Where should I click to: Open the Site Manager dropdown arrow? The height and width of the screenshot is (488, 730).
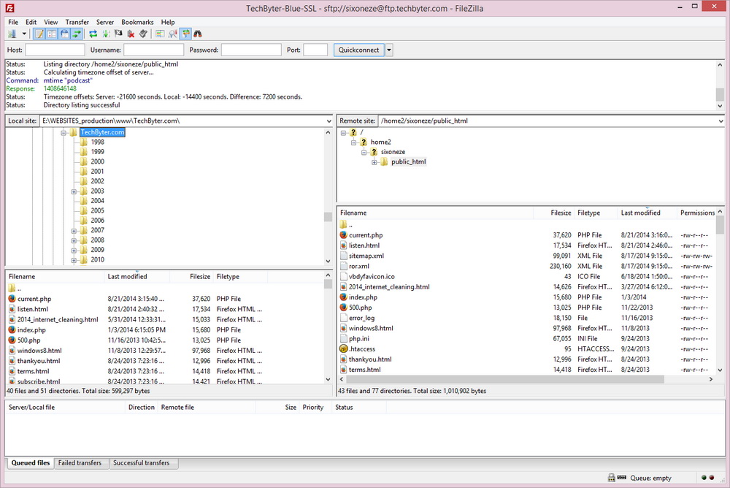[x=24, y=34]
